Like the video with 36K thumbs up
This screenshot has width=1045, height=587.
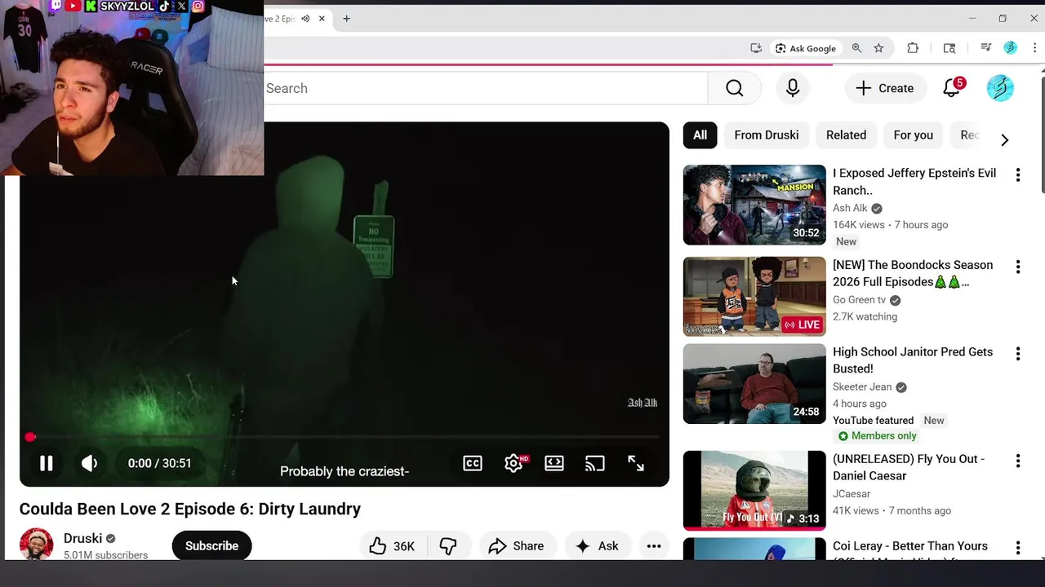393,546
